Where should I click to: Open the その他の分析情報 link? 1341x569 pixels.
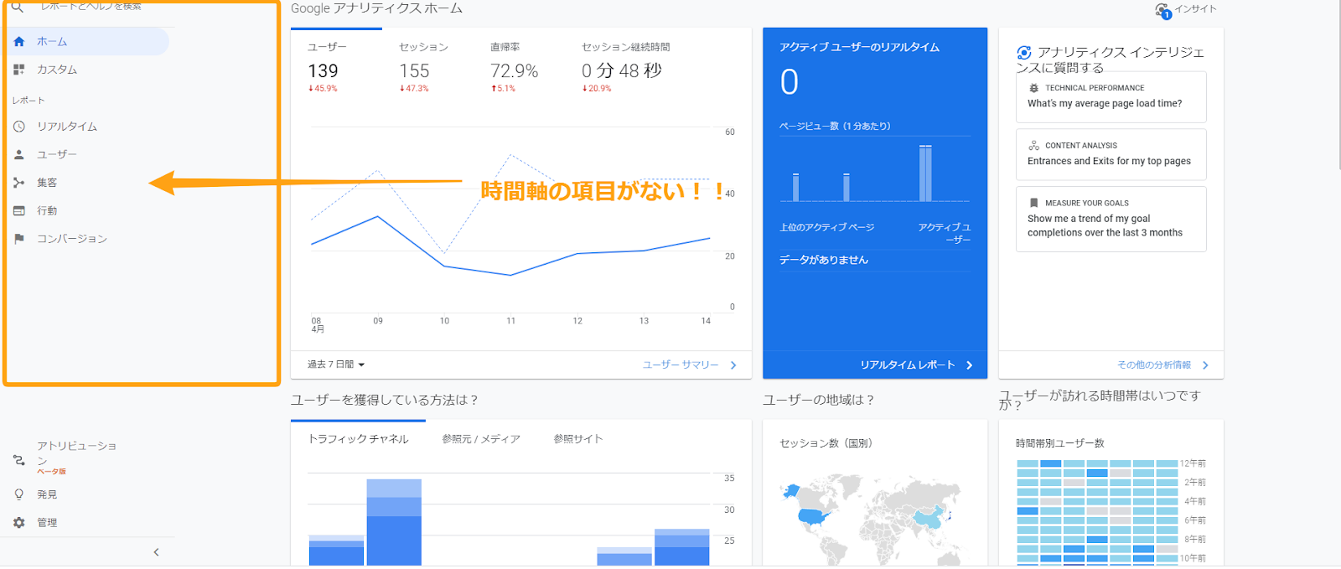(x=1154, y=365)
